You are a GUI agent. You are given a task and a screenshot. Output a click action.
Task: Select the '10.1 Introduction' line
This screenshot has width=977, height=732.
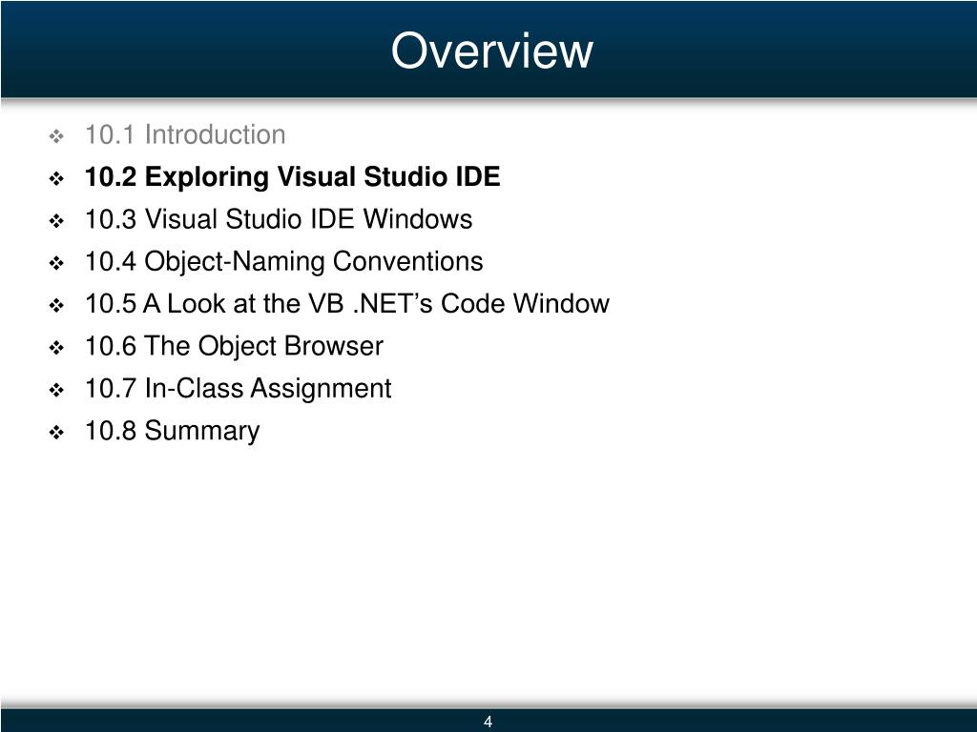pos(185,134)
